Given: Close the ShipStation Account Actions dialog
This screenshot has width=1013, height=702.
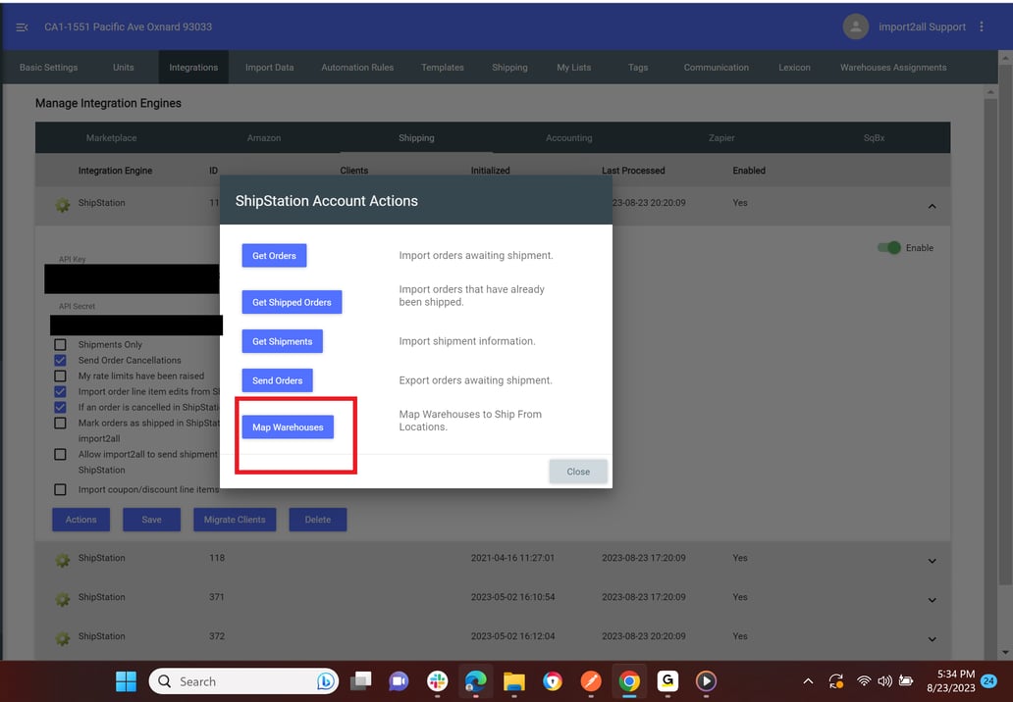Looking at the screenshot, I should [x=578, y=472].
